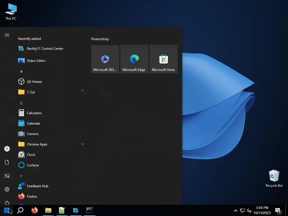This screenshot has height=216, width=288.
Task: Switch to the green notepad app on taskbar
Action: [62, 210]
